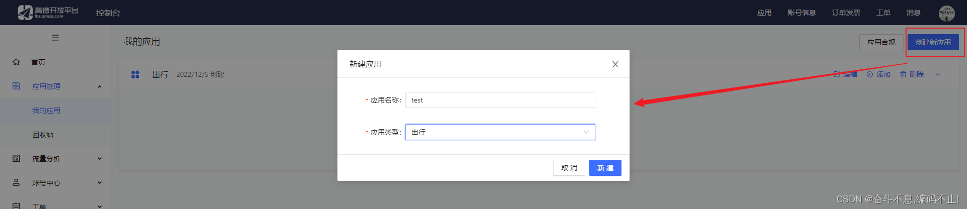
Task: Open 账号信息 in the top navigation
Action: [x=801, y=13]
